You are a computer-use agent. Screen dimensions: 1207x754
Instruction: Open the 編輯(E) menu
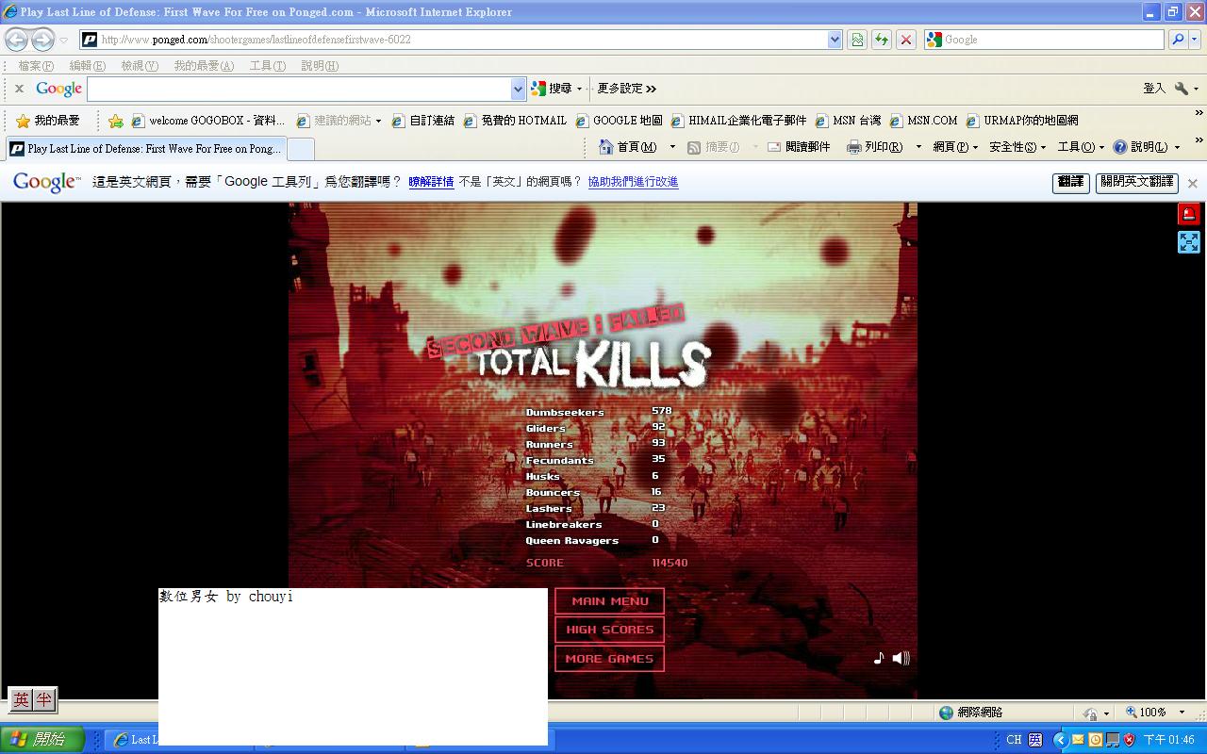pos(87,66)
